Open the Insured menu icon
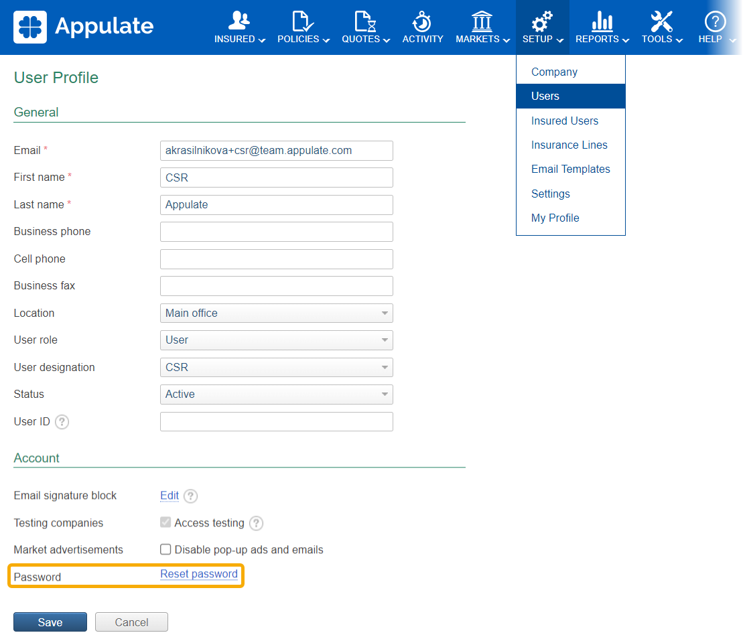 pos(239,21)
